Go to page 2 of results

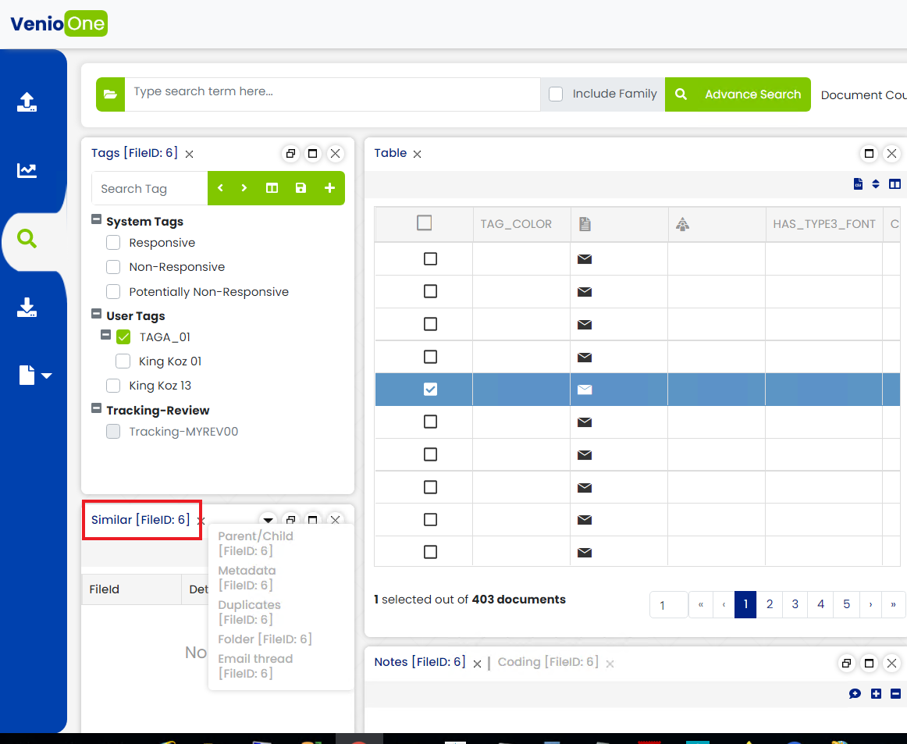click(770, 604)
